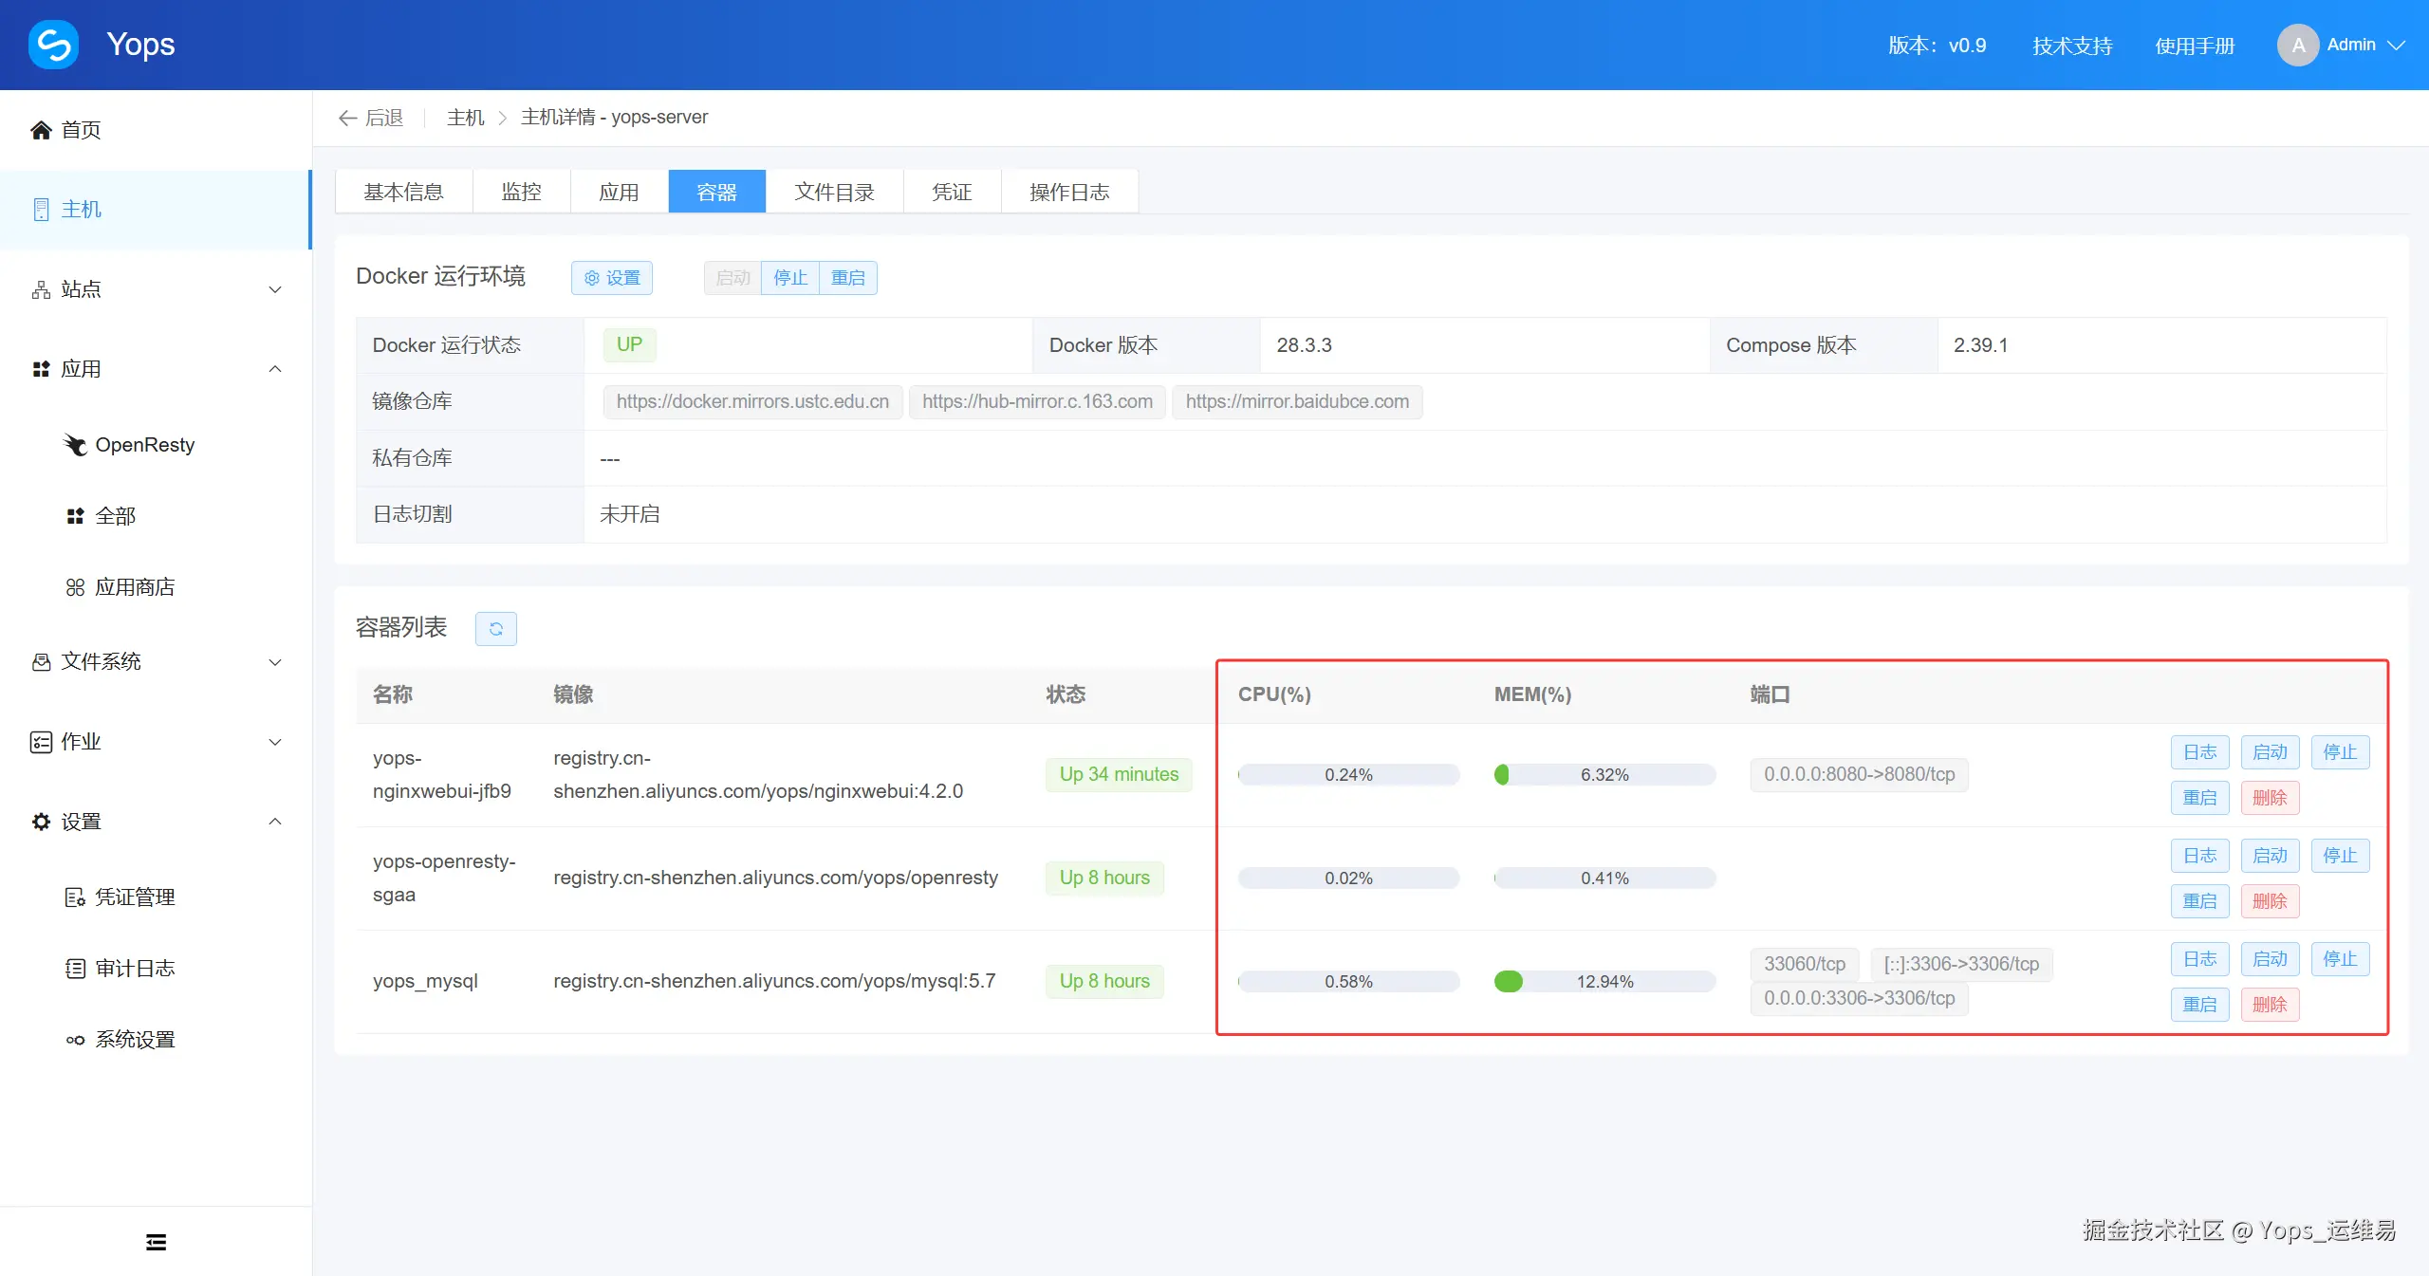Screen dimensions: 2429x1276
Task: Collapse sidebar with bottom menu icon
Action: coord(156,1242)
